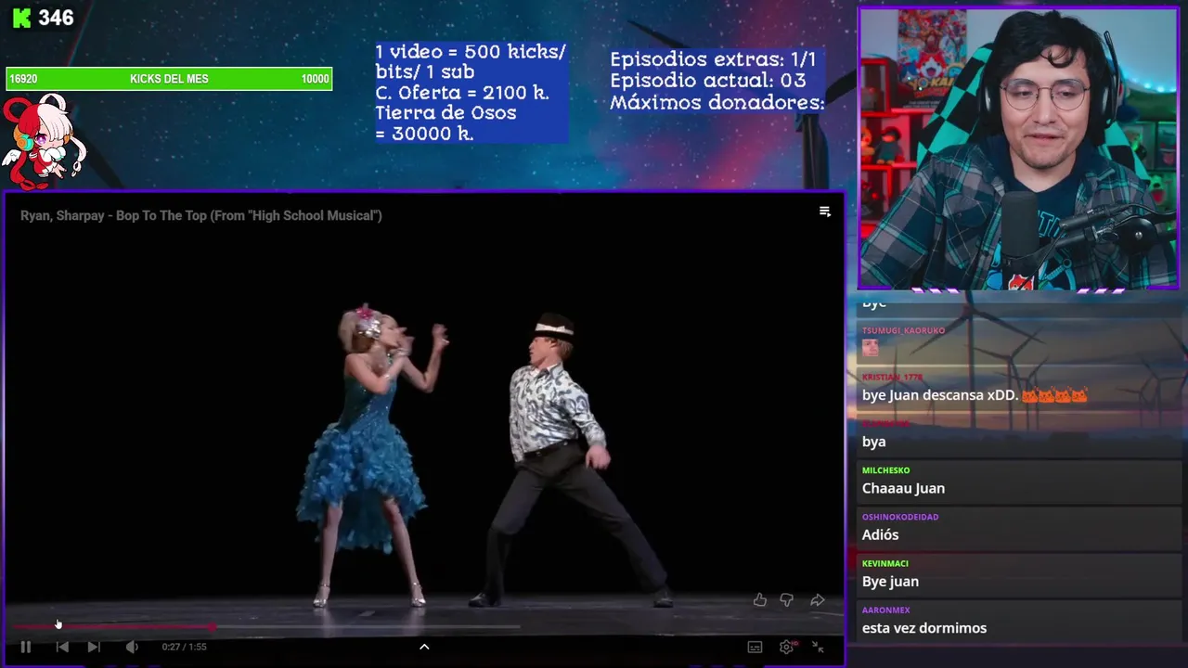Click the 'KICKS DEL MES' goal bar
Viewport: 1188px width, 668px height.
coord(169,79)
